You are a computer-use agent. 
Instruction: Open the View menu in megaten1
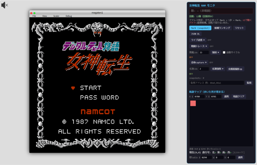pyautogui.click(x=44, y=16)
